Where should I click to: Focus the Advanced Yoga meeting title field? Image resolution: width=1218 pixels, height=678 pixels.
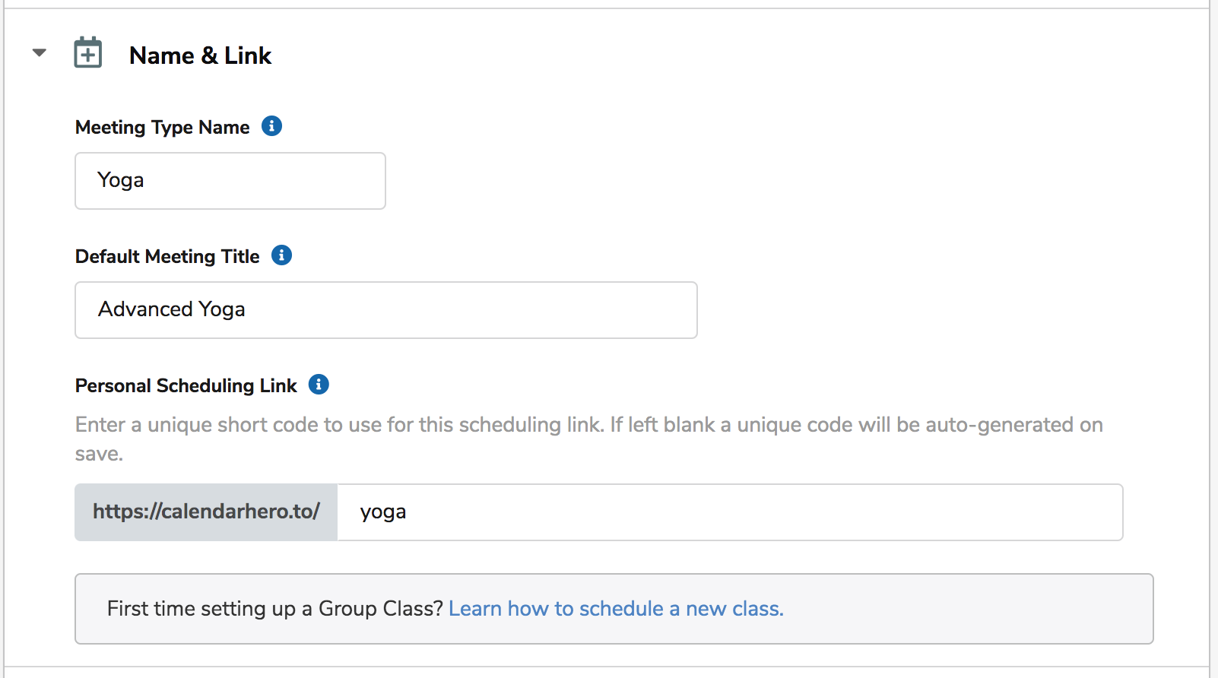[x=386, y=310]
